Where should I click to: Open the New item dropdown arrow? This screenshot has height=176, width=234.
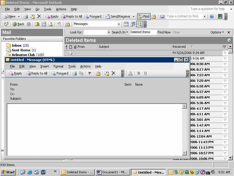19,16
